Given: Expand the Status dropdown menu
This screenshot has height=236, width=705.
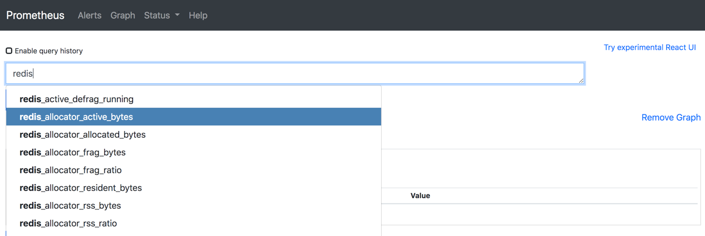Looking at the screenshot, I should 162,15.
